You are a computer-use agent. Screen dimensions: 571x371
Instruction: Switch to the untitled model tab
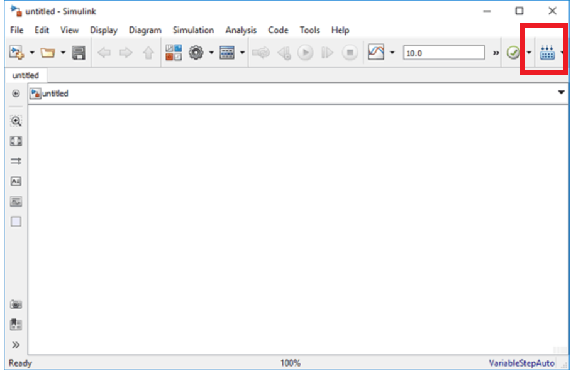(25, 75)
